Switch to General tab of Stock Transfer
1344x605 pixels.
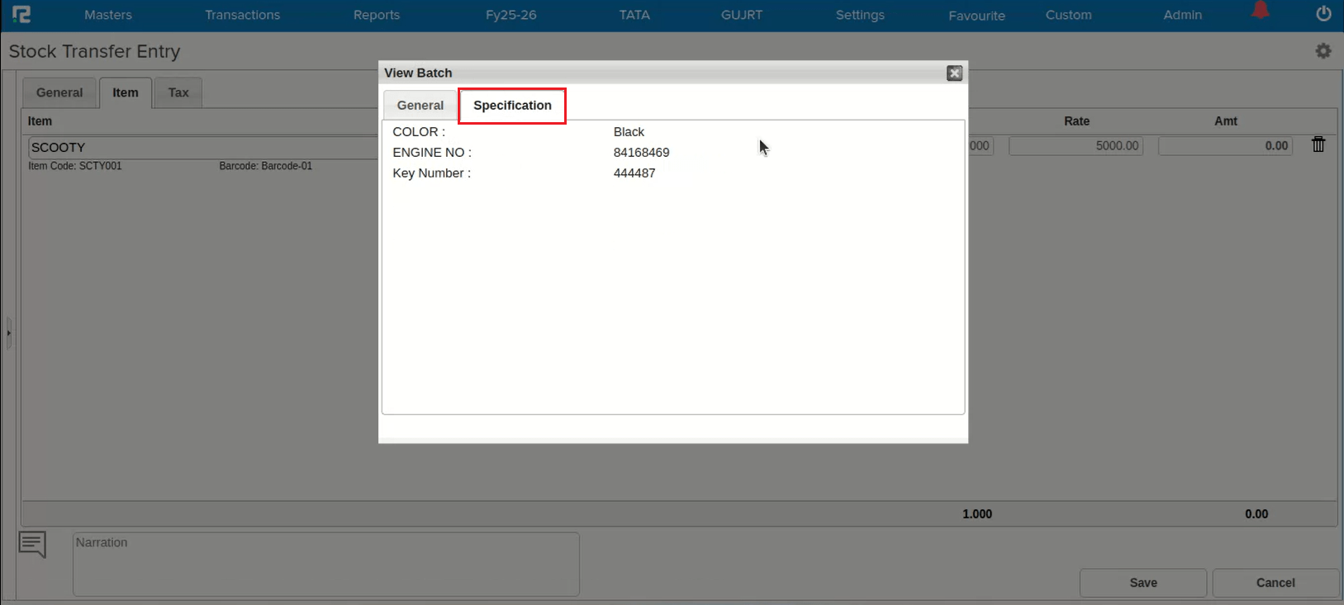(x=59, y=92)
